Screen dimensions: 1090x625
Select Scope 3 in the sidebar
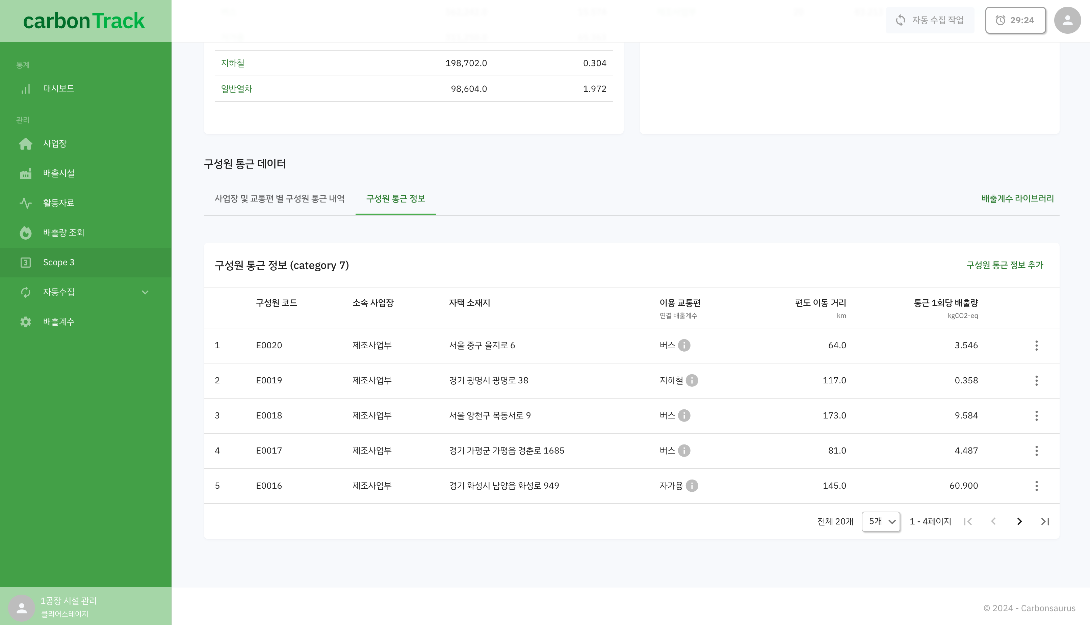pyautogui.click(x=86, y=262)
